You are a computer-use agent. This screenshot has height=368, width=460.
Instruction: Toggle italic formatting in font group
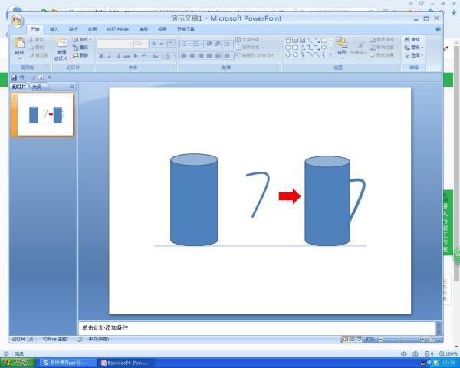coord(110,56)
